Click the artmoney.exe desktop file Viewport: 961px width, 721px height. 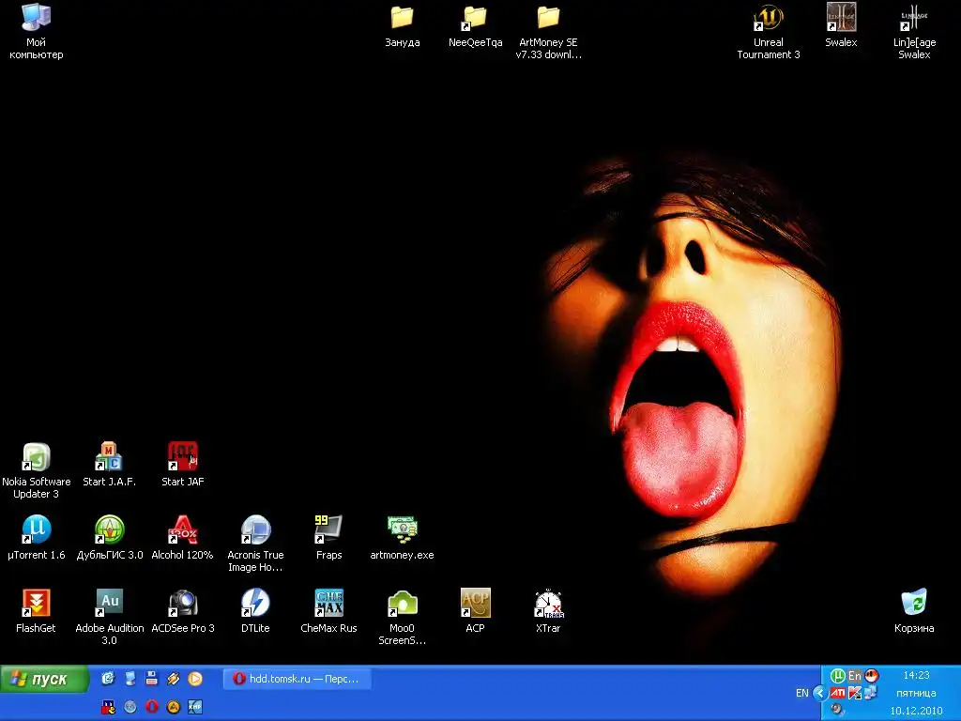click(402, 530)
